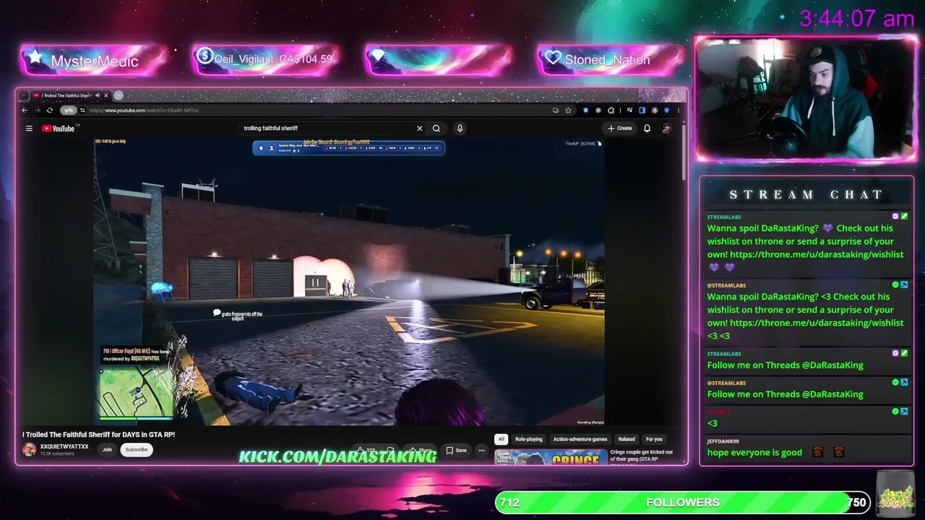The height and width of the screenshot is (520, 925).
Task: Click the tip jar icon by the followers bar
Action: click(x=895, y=493)
